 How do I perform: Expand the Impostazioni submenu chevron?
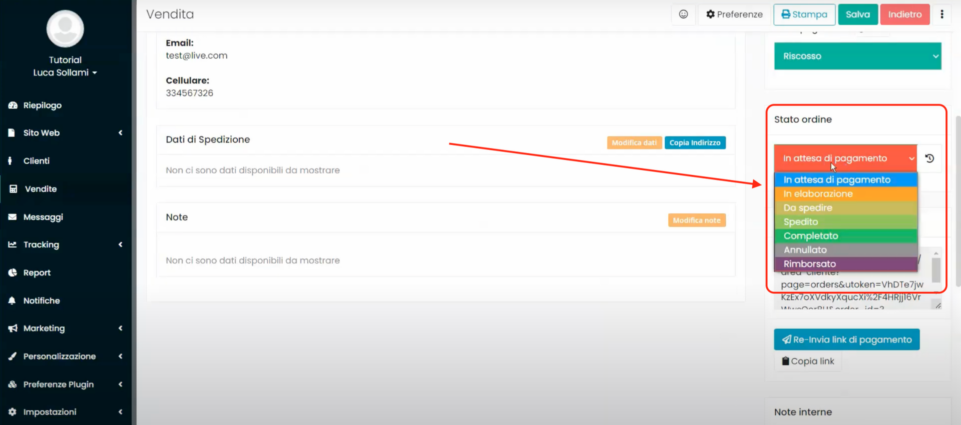[121, 412]
